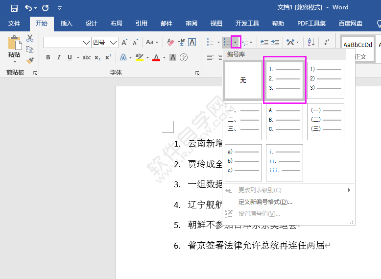Click the Decrease Indent icon

tap(264, 42)
